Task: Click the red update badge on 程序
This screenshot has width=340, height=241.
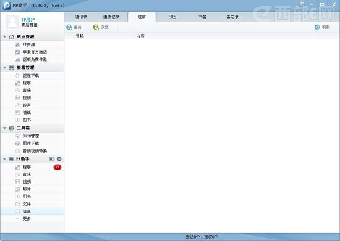Action: click(57, 167)
